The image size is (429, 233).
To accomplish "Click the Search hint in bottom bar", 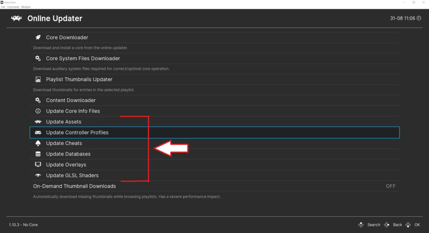I will 374,225.
